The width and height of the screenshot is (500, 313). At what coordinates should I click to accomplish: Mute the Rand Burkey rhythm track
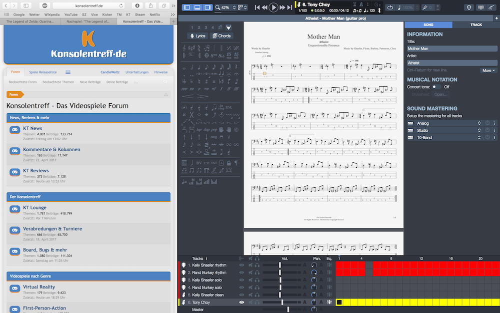pos(250,272)
